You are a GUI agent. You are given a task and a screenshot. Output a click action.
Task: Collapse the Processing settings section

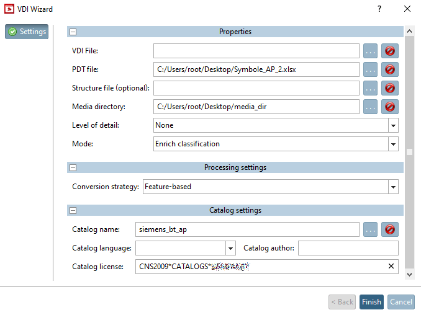(x=73, y=167)
